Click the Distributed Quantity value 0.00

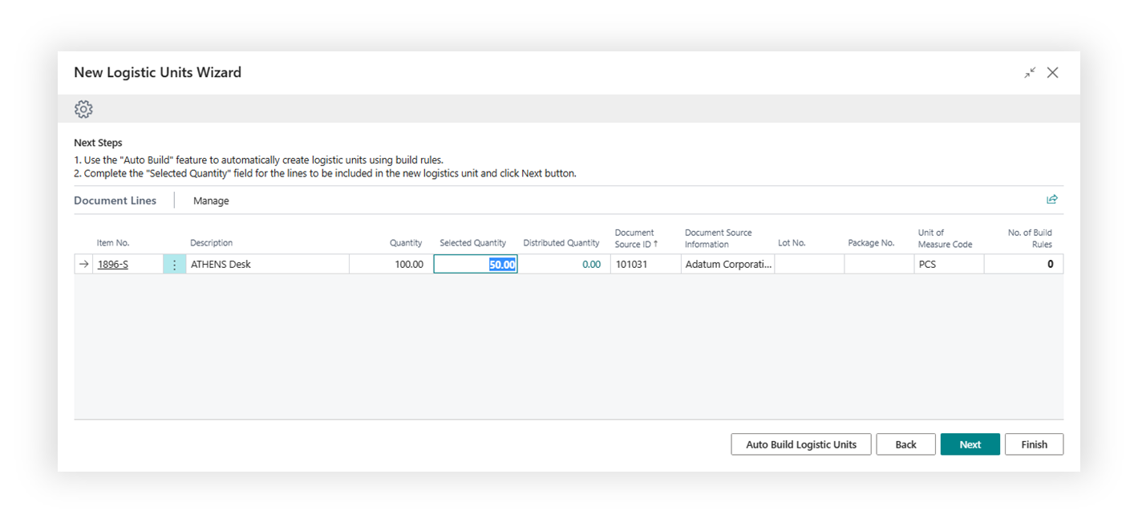pos(591,265)
